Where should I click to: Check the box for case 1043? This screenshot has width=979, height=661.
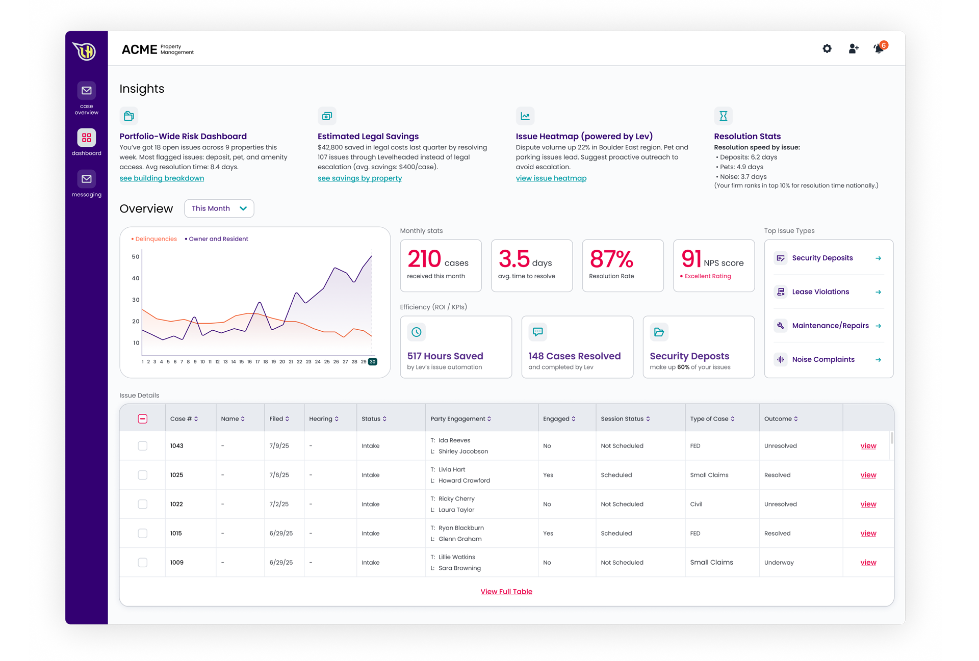pos(143,446)
